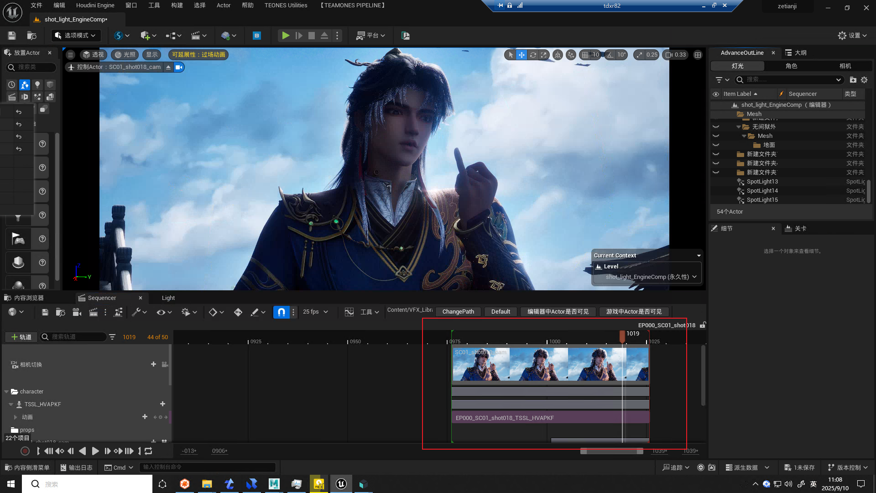Image resolution: width=876 pixels, height=493 pixels.
Task: Click the green Play level button
Action: [286, 36]
